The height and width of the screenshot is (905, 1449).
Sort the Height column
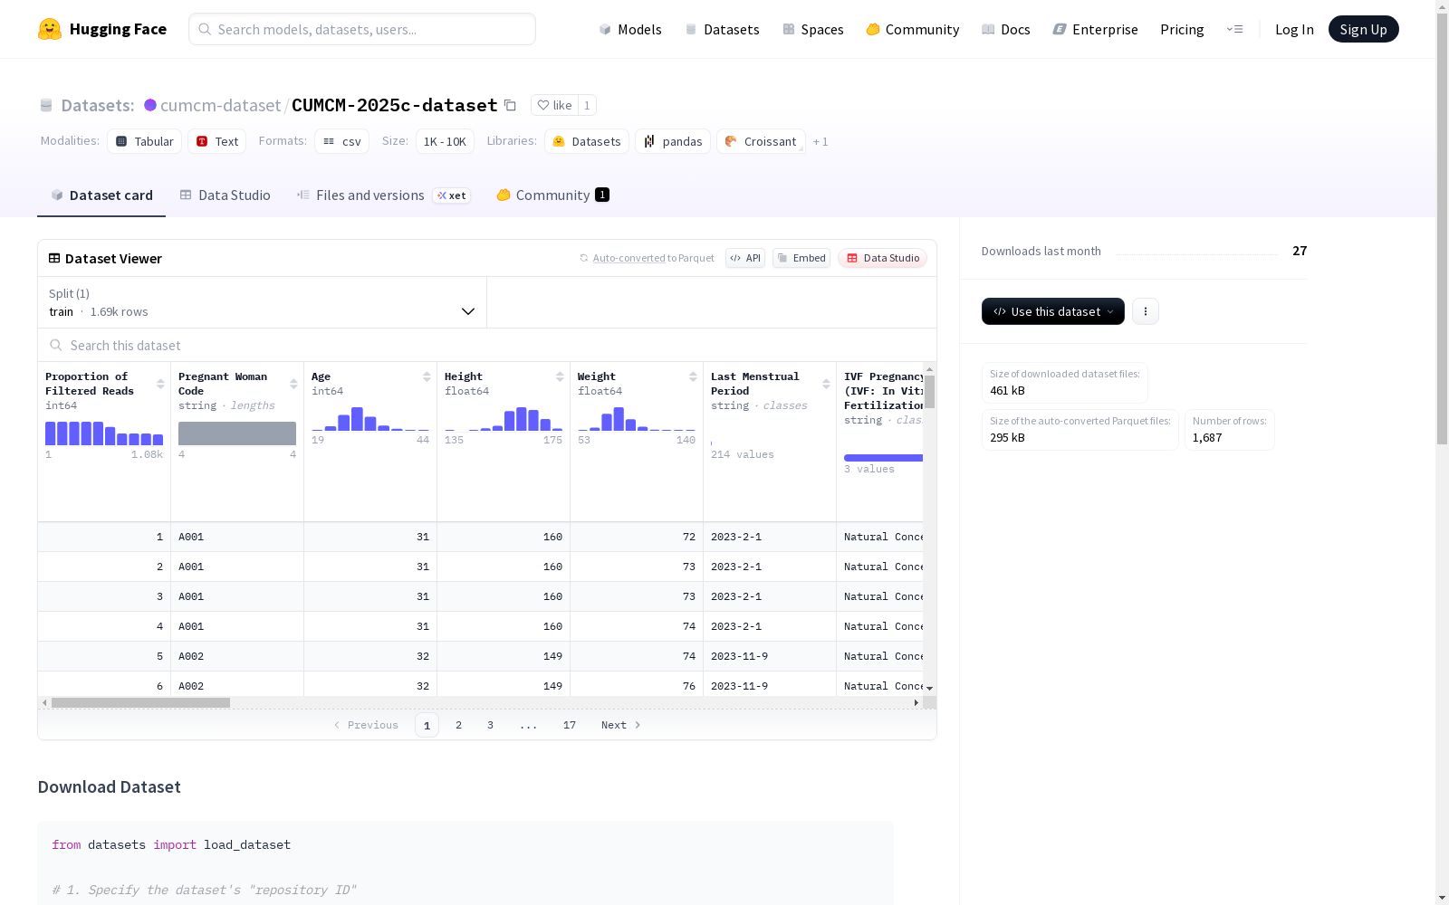(x=560, y=376)
